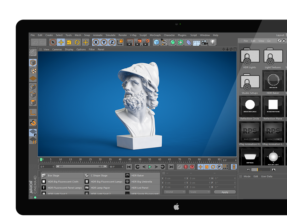
Task: Switch to Texture mode checkered cube
Action: point(33,71)
